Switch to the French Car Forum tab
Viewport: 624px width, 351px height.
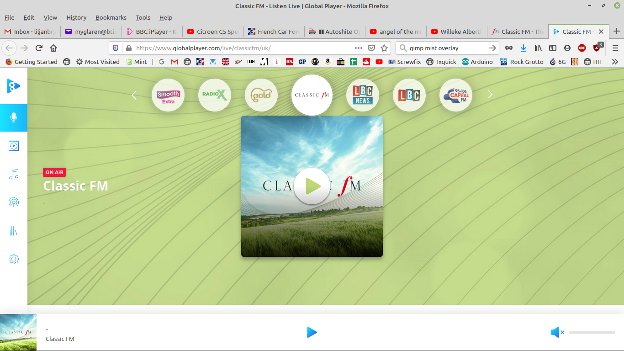[x=274, y=32]
